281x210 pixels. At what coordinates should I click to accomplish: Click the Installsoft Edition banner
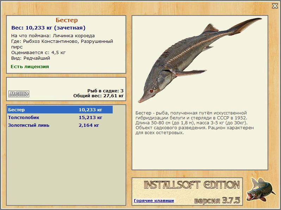pos(192,185)
